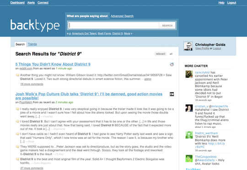Open commenter CLKay's name
The height and width of the screenshot is (170, 247).
tap(59, 154)
